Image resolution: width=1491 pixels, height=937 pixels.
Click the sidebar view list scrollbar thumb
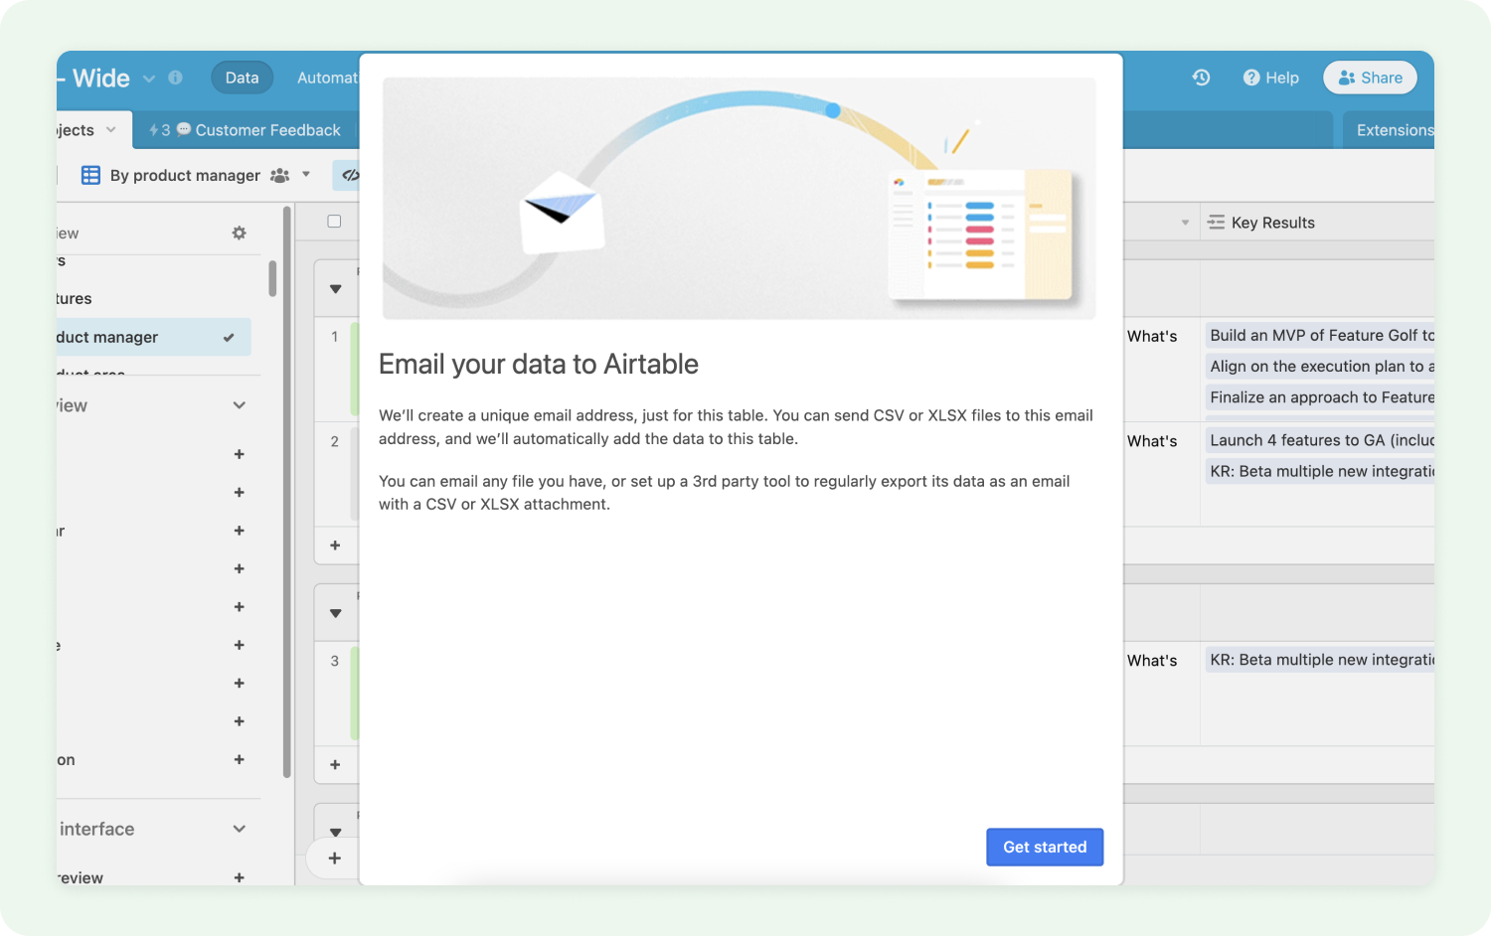click(x=272, y=278)
